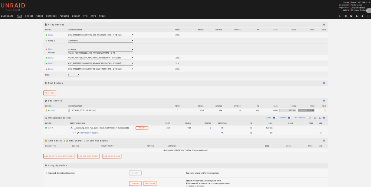The width and height of the screenshot is (371, 187).
Task: Open the Disk 2 link
Action: point(50,58)
